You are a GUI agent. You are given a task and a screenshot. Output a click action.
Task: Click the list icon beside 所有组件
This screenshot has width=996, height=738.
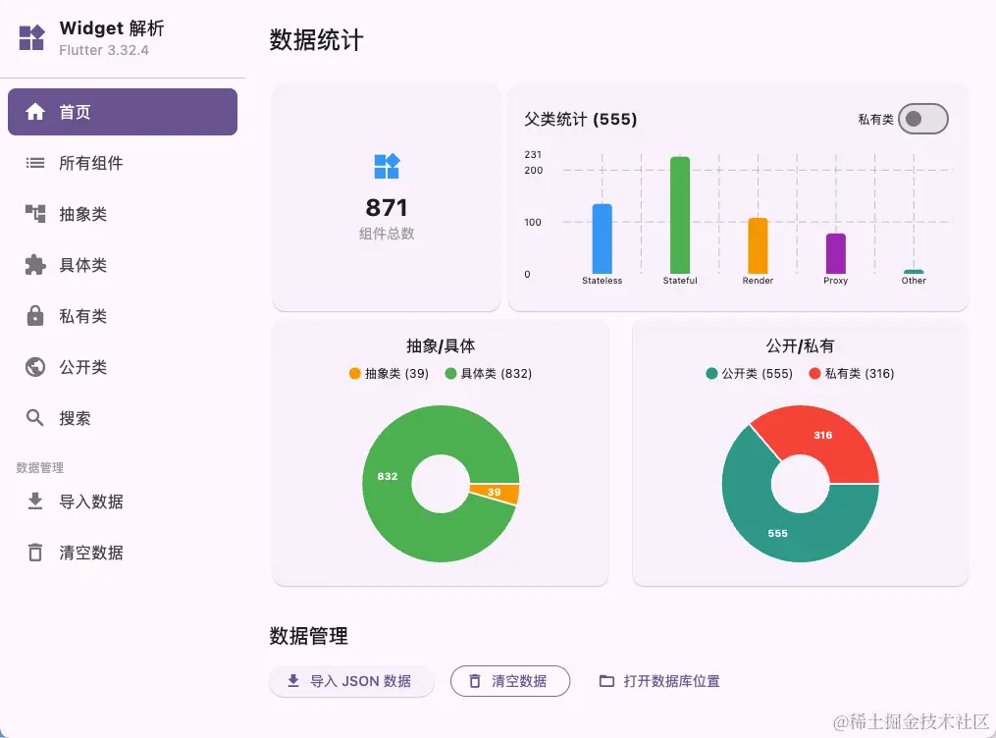coord(35,163)
